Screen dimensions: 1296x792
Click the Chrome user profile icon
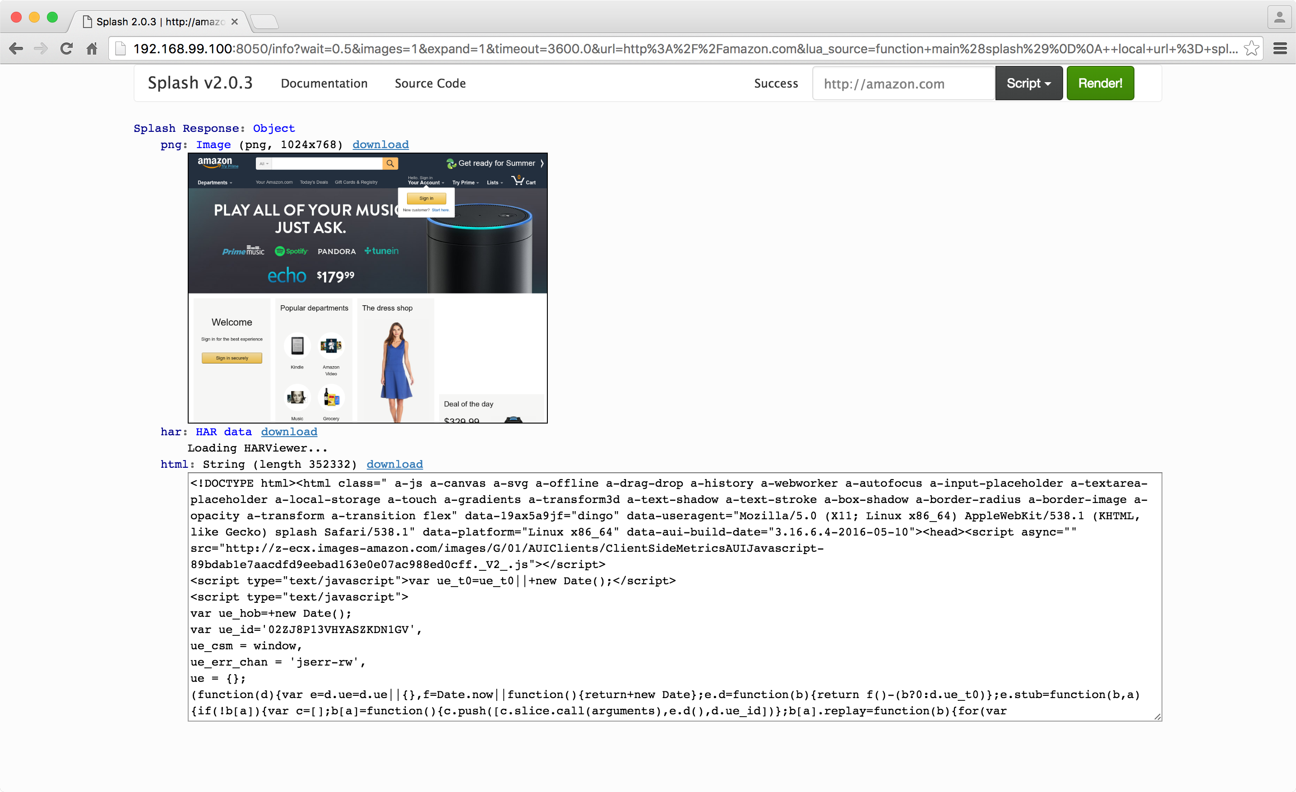pos(1279,18)
